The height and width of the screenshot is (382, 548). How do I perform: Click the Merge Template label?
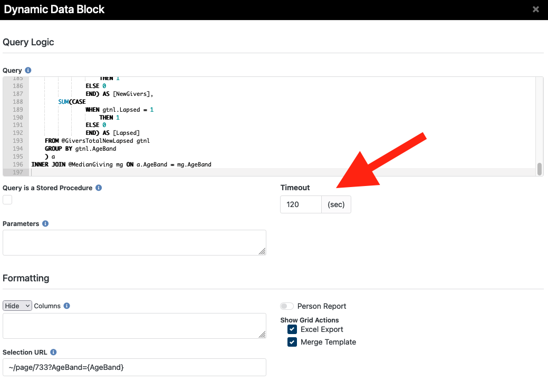tap(328, 342)
